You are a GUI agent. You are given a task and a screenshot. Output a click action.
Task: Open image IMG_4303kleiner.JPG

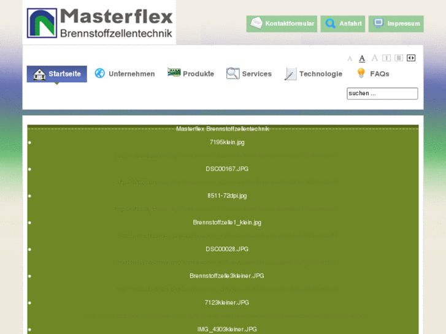coord(227,330)
